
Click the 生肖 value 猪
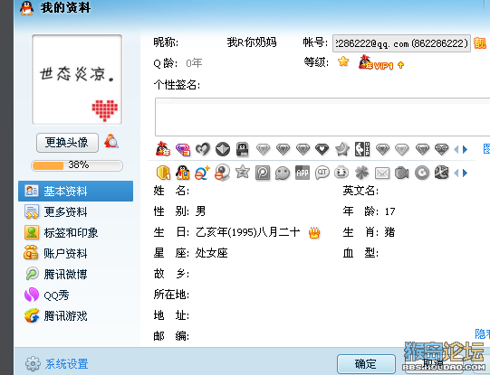(x=389, y=232)
